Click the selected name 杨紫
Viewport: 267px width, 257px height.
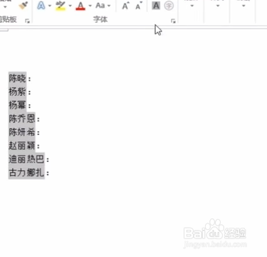(x=17, y=91)
